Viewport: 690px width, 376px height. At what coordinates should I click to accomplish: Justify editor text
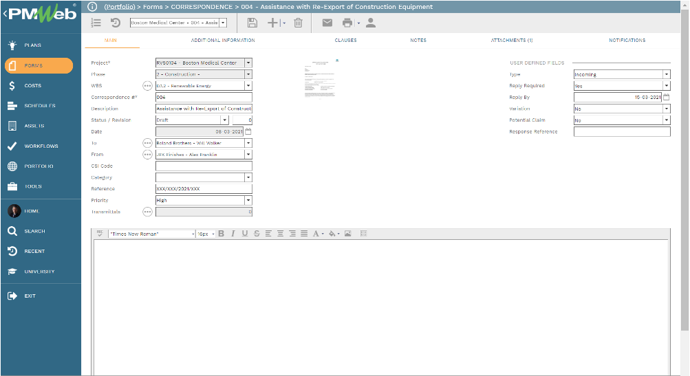coord(304,234)
